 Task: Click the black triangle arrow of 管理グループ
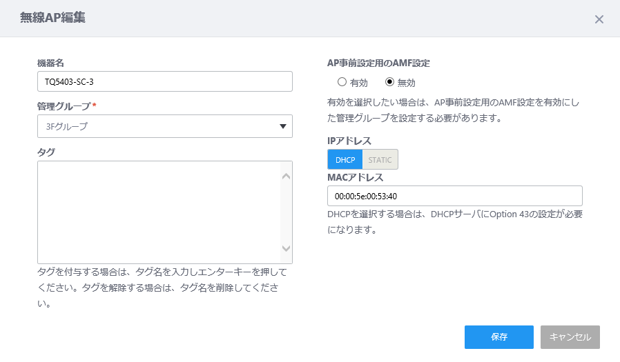tap(282, 126)
